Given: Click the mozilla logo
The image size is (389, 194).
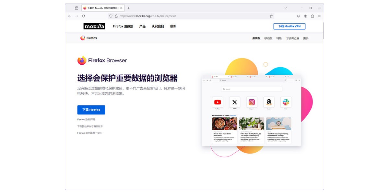Looking at the screenshot, I should [94, 26].
